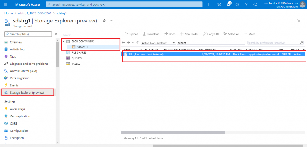Navigate up one folder level arrow
Image resolution: width=307 pixels, height=147 pixels.
click(138, 43)
